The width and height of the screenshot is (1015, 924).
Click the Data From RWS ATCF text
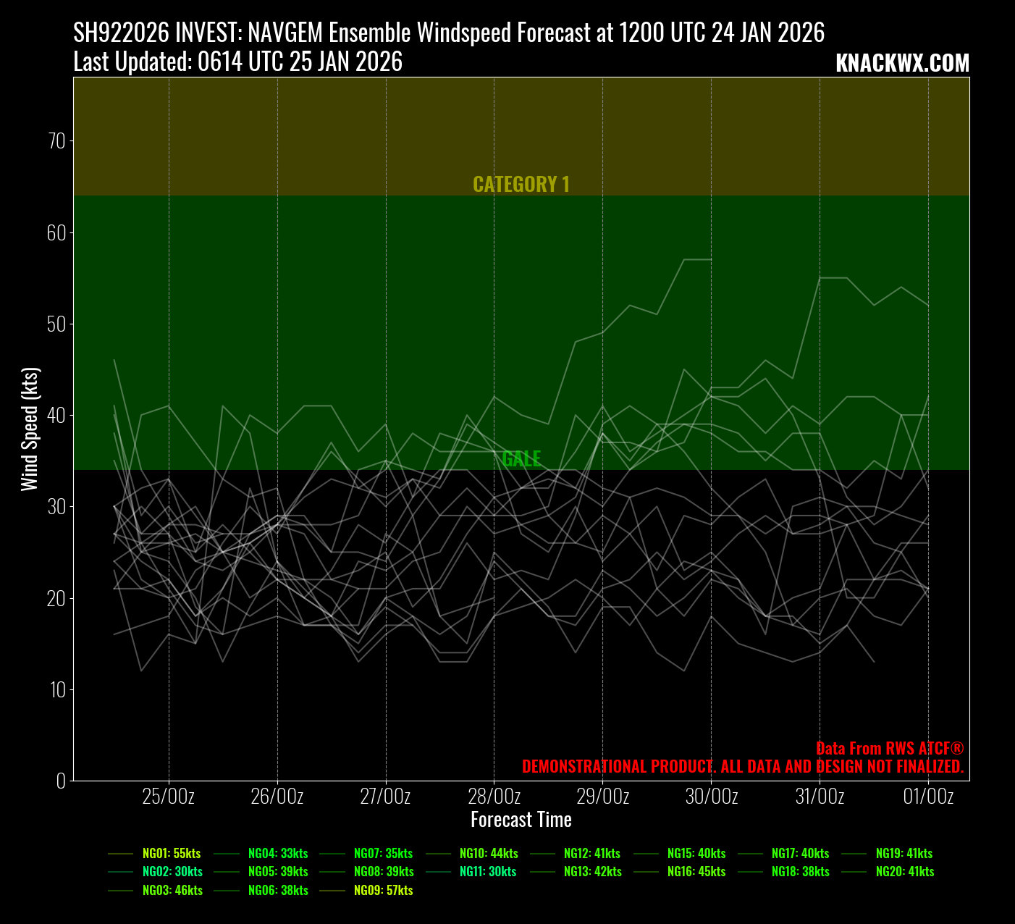coord(890,749)
